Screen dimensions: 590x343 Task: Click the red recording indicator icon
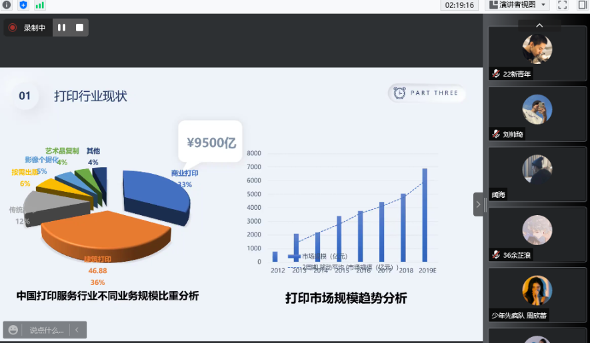coord(13,27)
